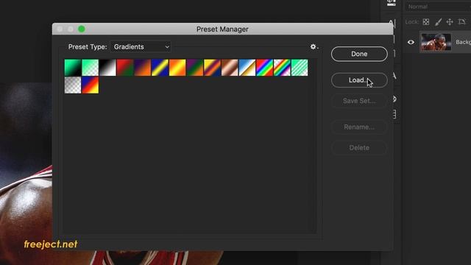Open the Preset Type Gradients dropdown
The width and height of the screenshot is (471, 265).
coord(141,47)
